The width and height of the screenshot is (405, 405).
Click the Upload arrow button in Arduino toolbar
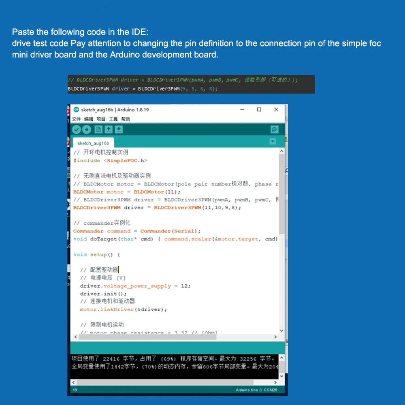point(87,130)
